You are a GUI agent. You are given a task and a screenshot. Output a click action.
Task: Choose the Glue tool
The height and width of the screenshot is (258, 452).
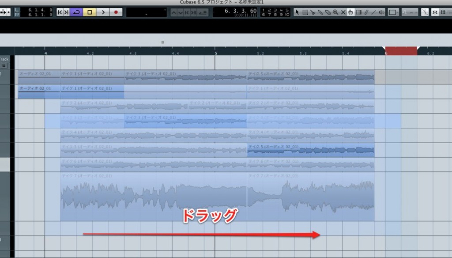(320, 13)
